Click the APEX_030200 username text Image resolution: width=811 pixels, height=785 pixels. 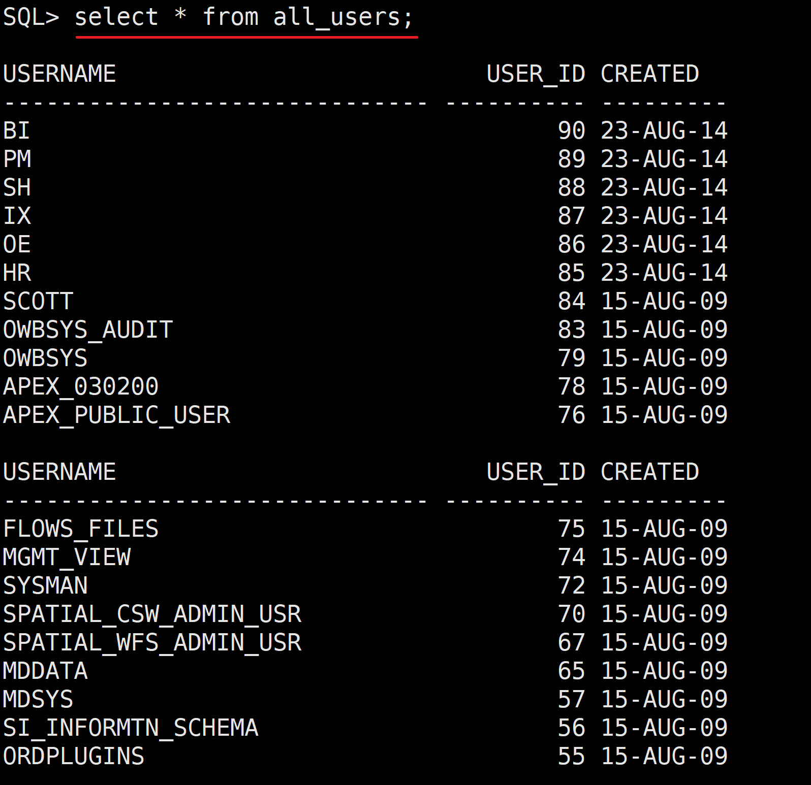[81, 387]
